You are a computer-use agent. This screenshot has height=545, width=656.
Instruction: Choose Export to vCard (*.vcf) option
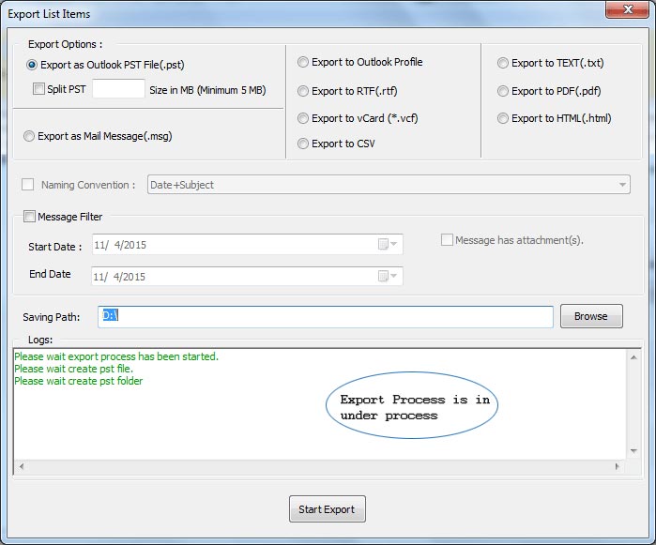pos(303,118)
